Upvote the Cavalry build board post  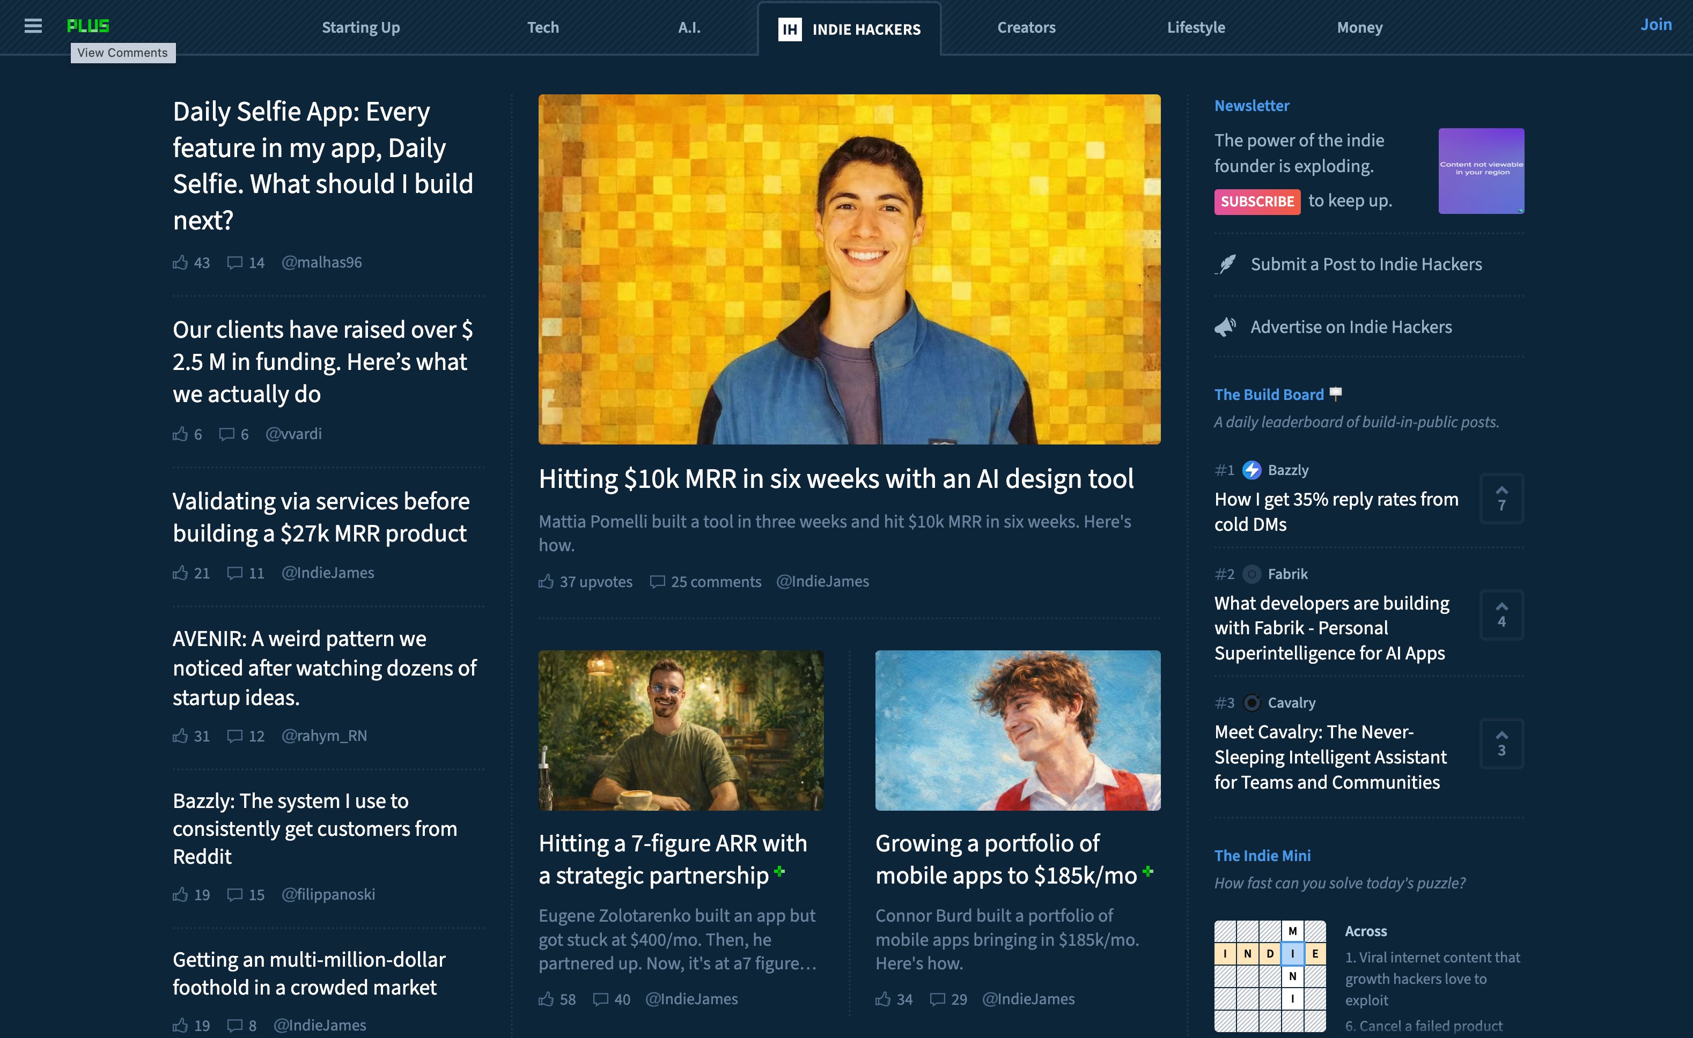(1501, 744)
